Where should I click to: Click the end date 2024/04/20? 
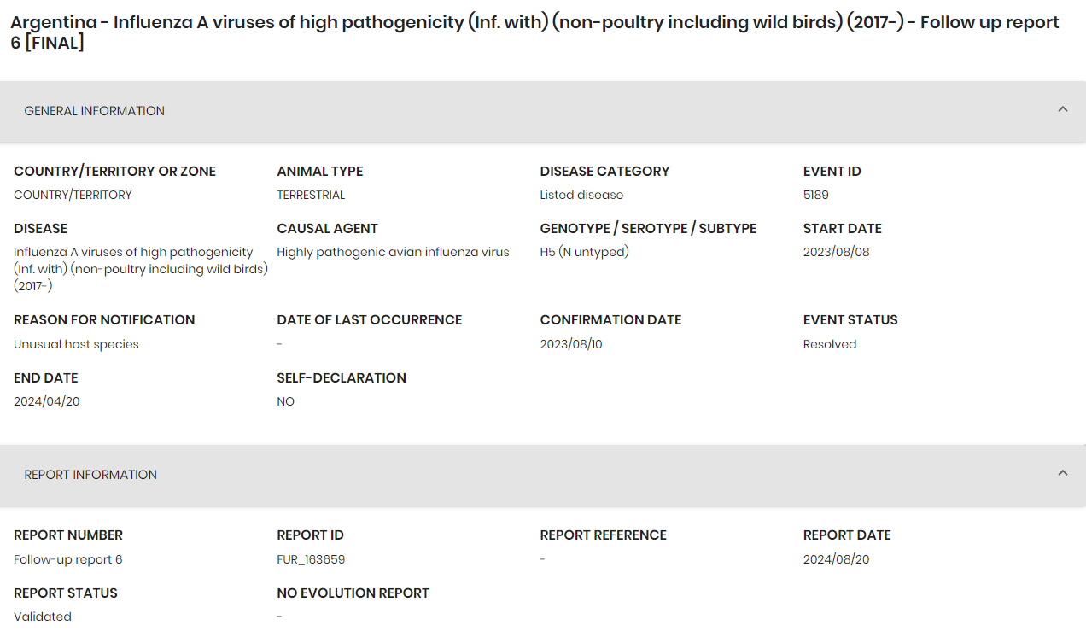tap(47, 401)
